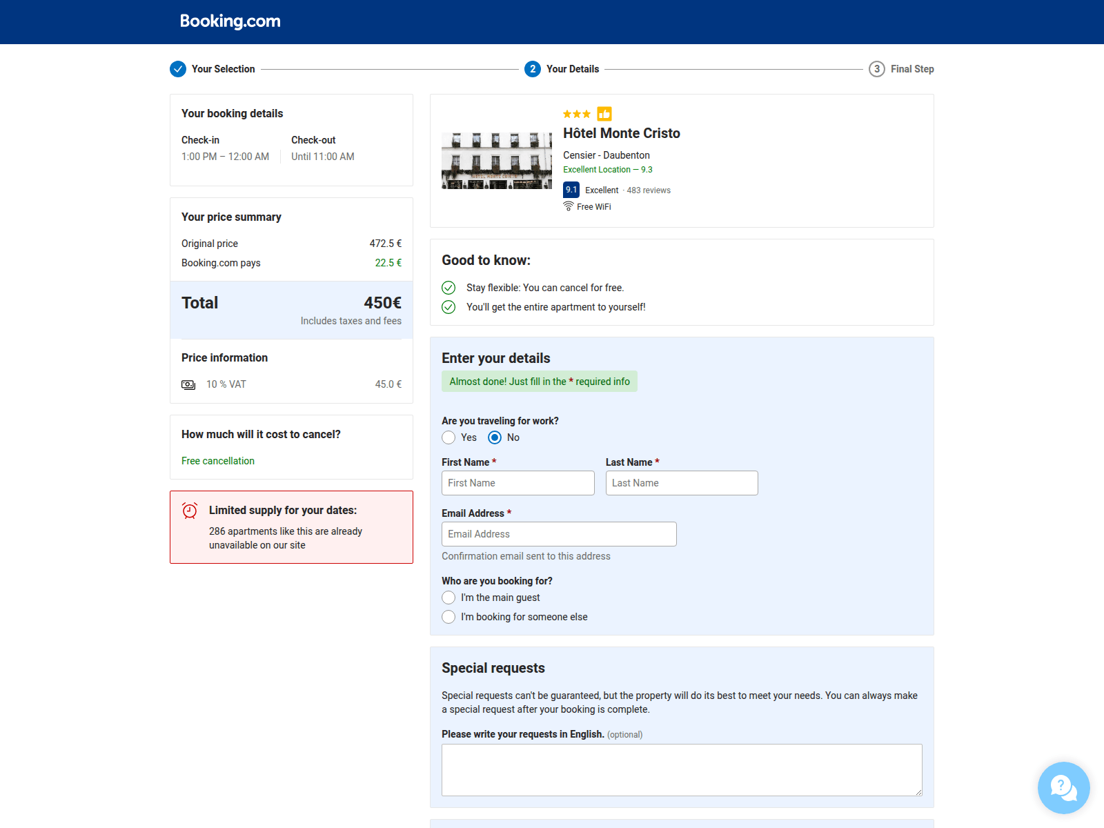Click the Booking.com pays 22.5 € value

388,263
